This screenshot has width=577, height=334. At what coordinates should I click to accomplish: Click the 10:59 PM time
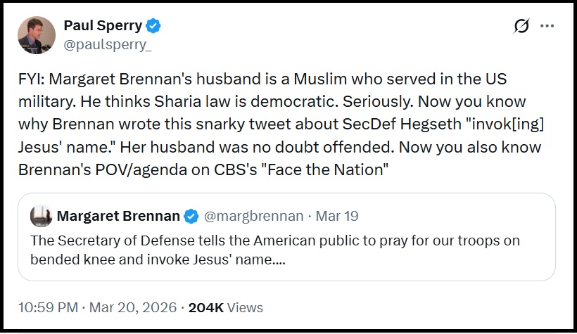[46, 307]
